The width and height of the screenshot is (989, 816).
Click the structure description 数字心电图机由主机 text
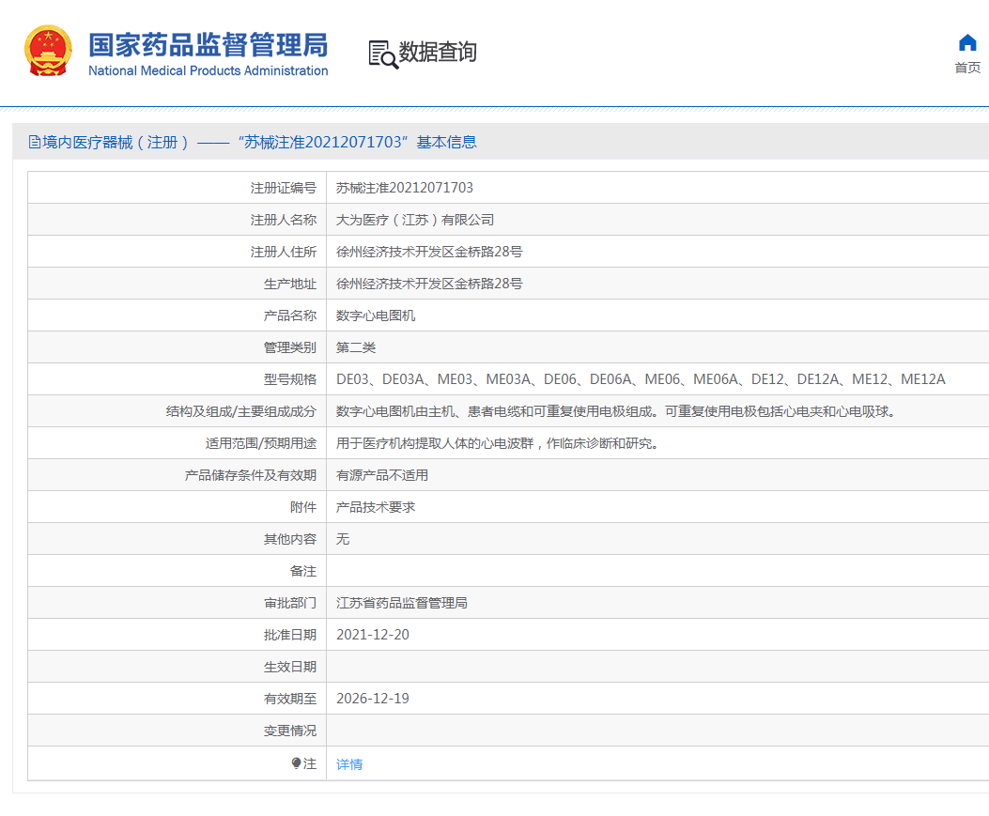615,412
